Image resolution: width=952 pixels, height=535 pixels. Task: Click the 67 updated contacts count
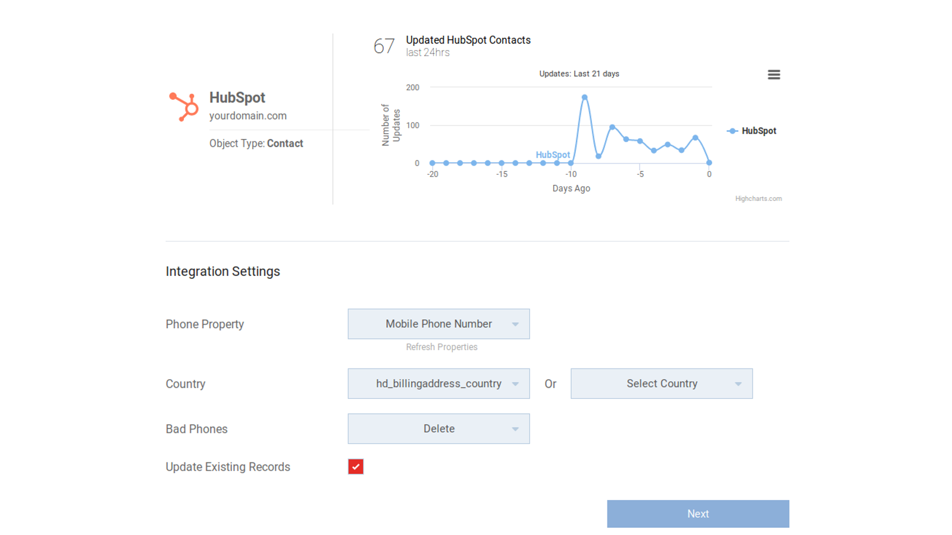(x=384, y=46)
